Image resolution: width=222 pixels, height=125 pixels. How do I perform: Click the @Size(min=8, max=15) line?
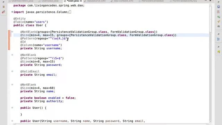(x=37, y=62)
